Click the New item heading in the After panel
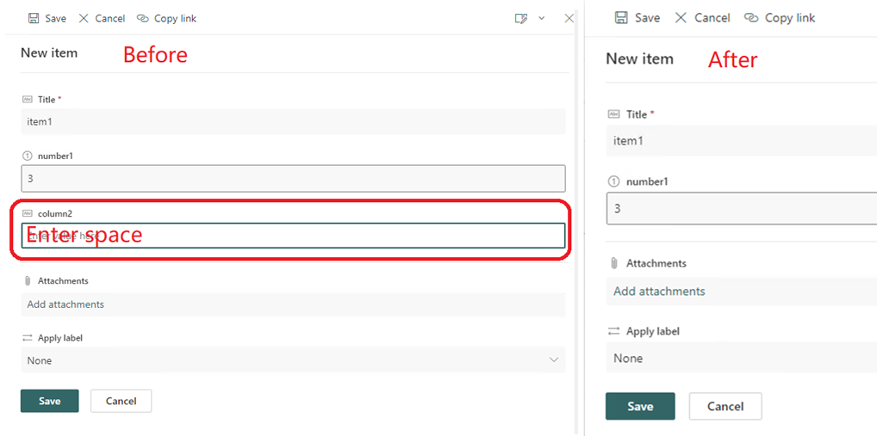This screenshot has width=877, height=436. tap(640, 58)
